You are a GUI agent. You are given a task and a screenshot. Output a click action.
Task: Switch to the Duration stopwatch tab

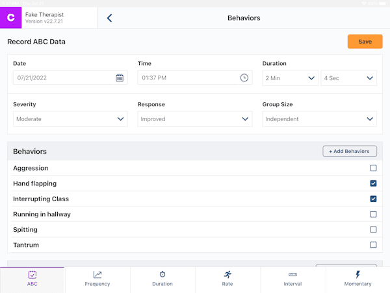(162, 279)
